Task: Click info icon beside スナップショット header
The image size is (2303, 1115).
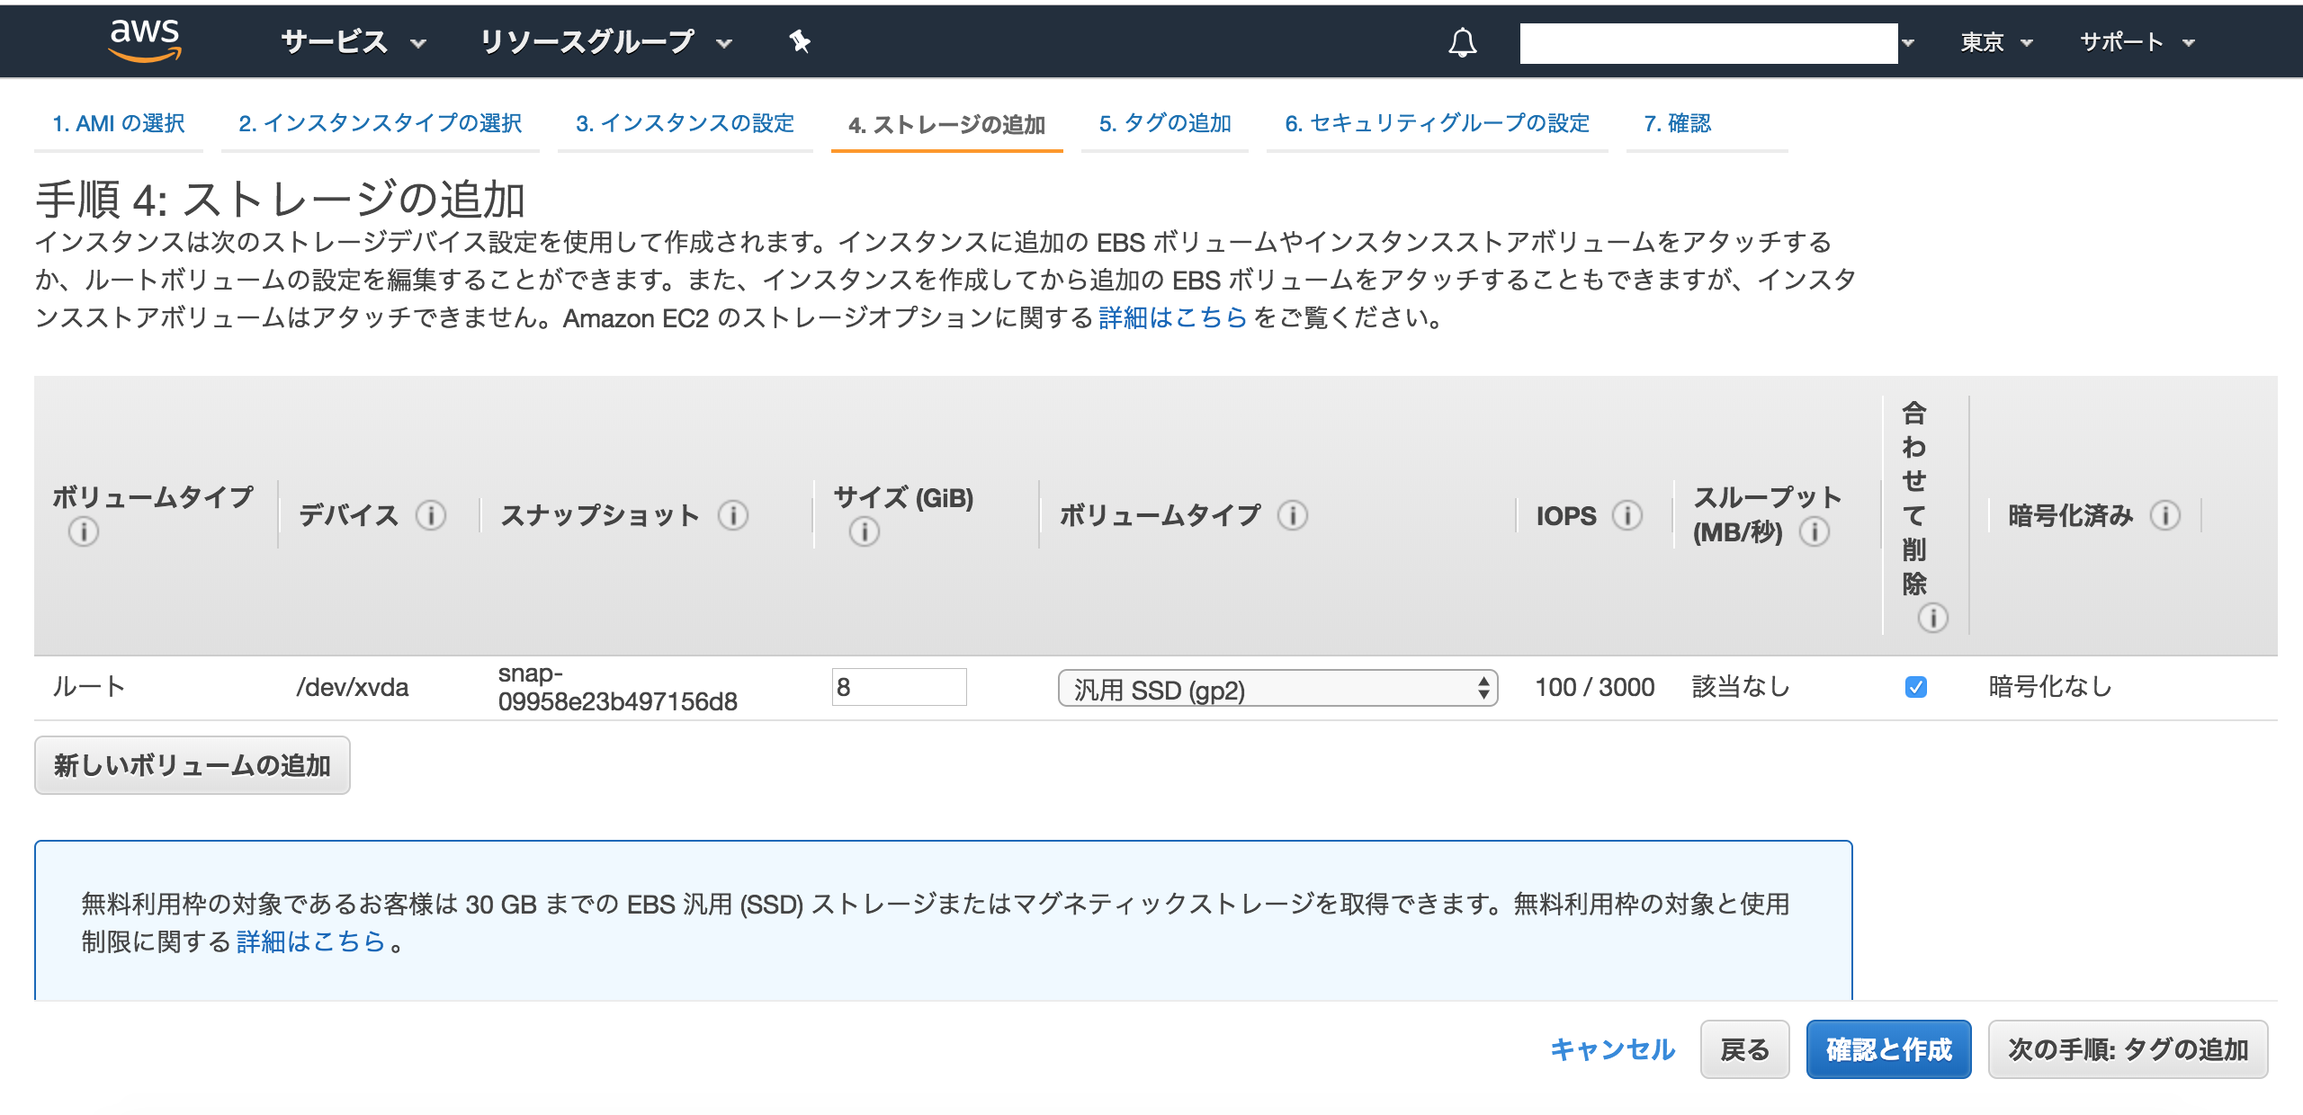Action: click(x=733, y=515)
